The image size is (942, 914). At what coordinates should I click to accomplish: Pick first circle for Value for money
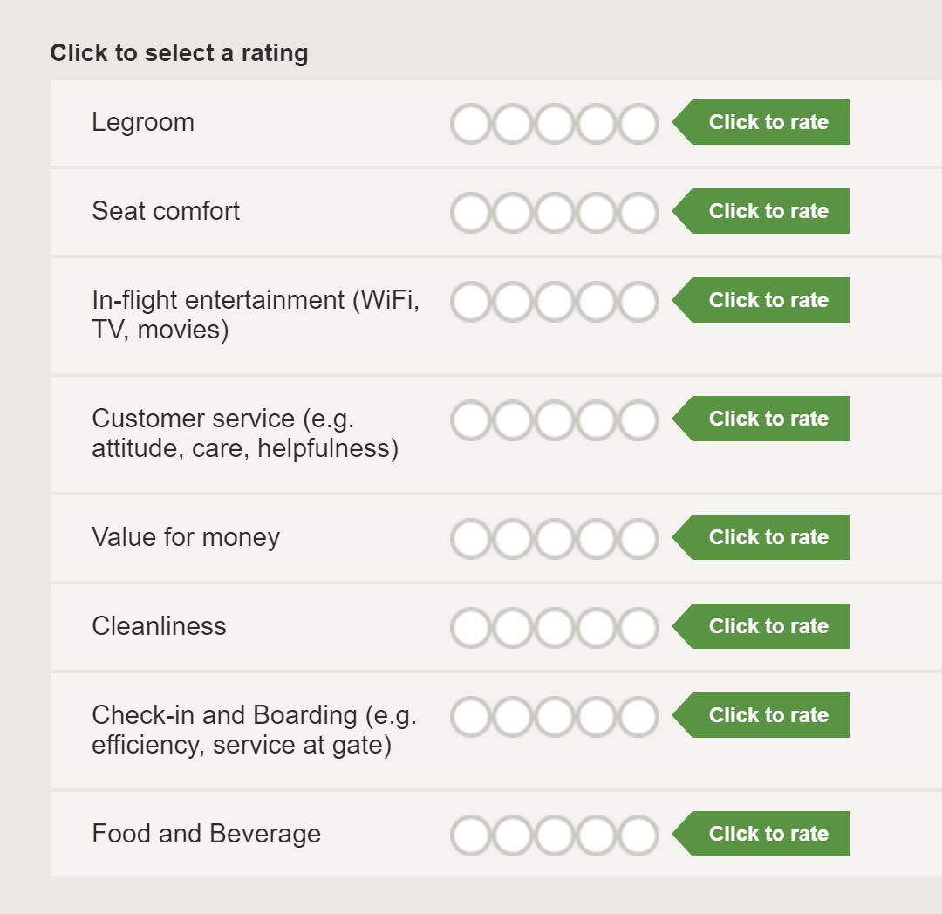(x=470, y=539)
